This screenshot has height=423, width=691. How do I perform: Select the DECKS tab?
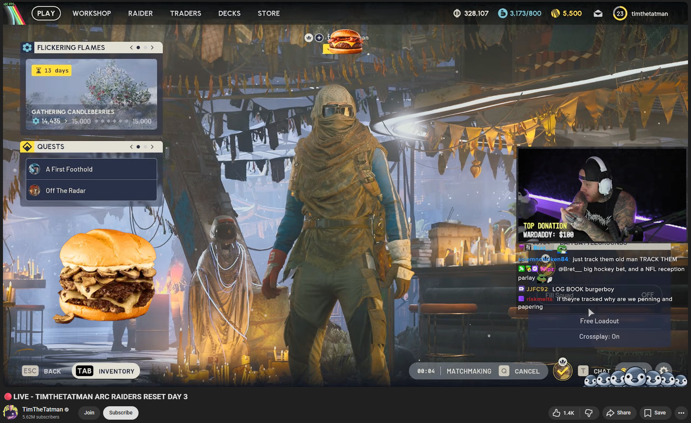point(229,13)
